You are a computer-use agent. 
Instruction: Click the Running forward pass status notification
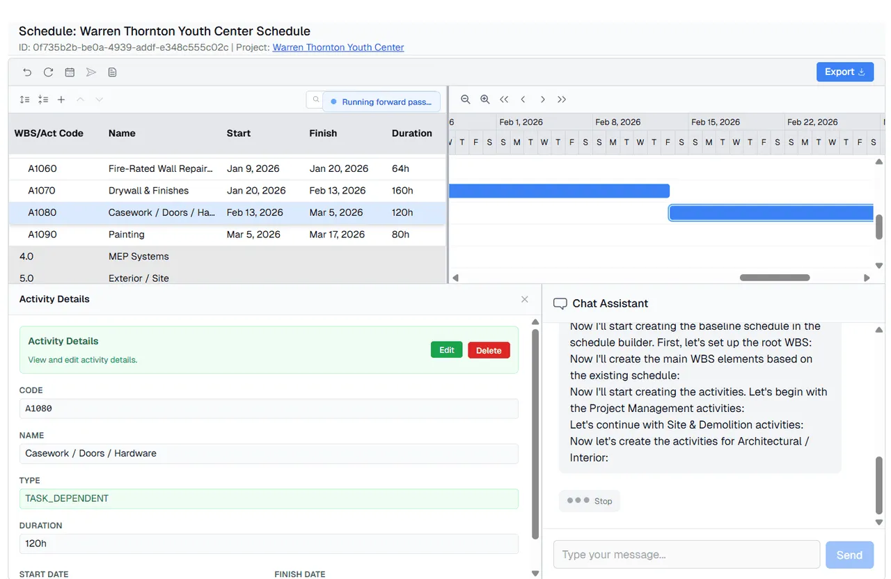pyautogui.click(x=381, y=102)
